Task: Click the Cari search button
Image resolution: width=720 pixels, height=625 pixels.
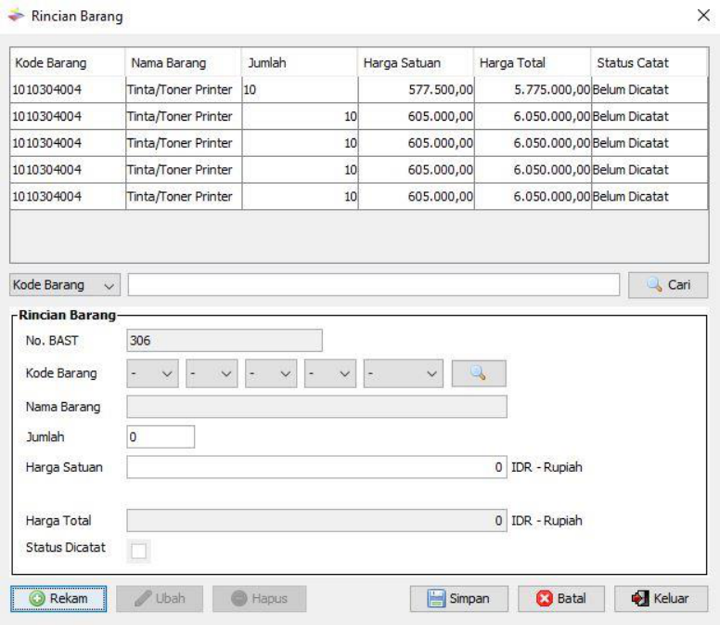Action: (668, 284)
